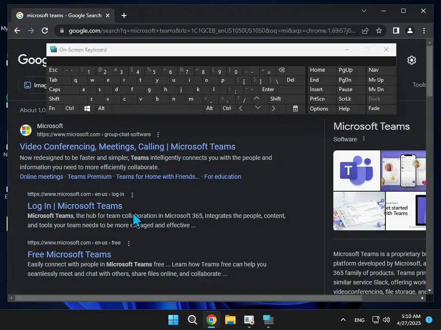Follow the Online meetings sitelink
This screenshot has height=330, width=441.
point(41,177)
